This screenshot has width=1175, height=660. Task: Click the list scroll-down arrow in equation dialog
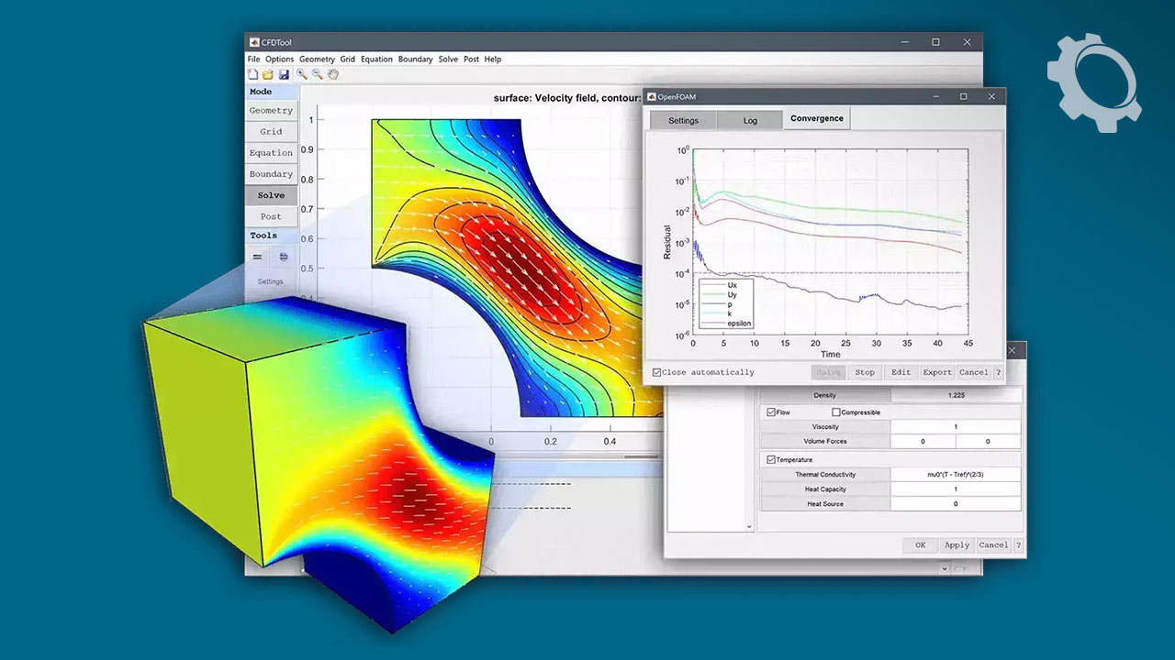point(750,527)
